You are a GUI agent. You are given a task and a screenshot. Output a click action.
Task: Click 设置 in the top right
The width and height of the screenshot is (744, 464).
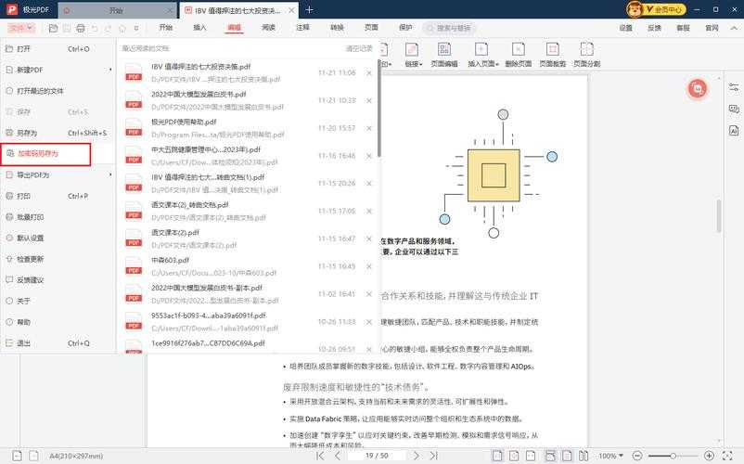point(625,28)
